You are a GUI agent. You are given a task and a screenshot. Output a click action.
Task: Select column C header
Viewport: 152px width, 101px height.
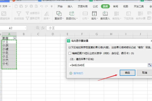click(x=38, y=34)
